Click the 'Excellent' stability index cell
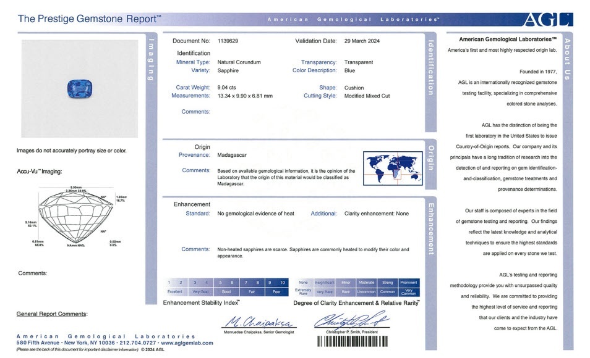 (175, 292)
